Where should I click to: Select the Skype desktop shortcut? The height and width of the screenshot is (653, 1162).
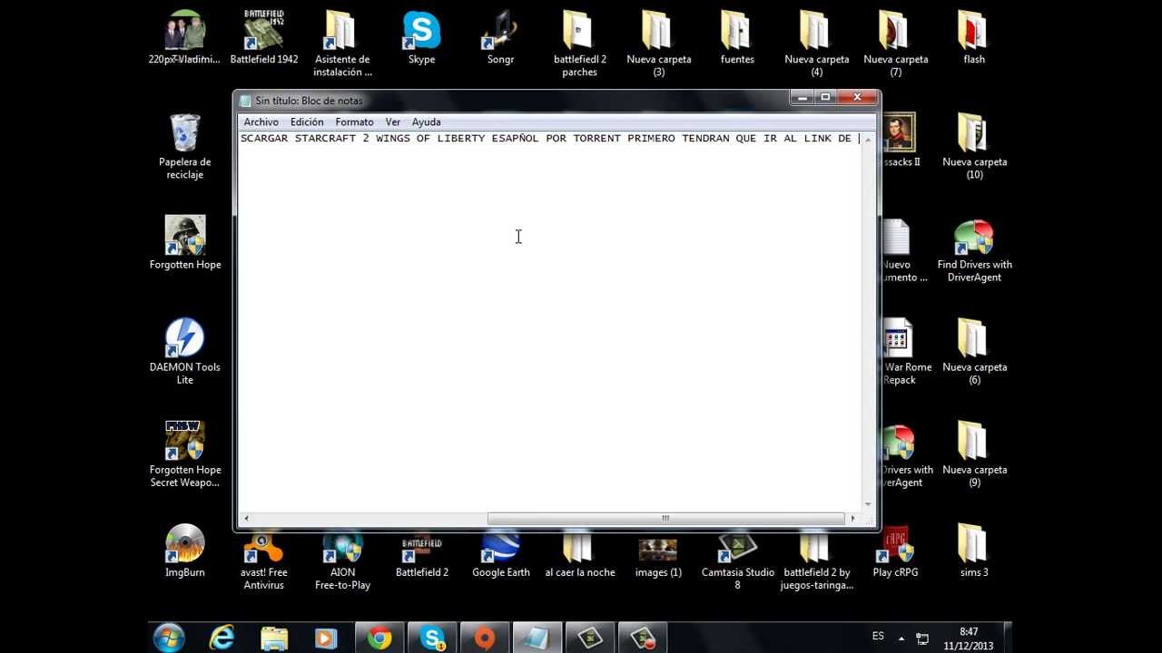(421, 38)
